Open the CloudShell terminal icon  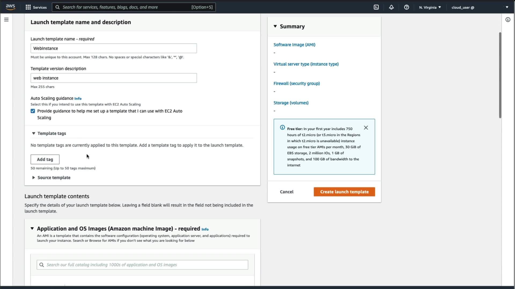[376, 7]
